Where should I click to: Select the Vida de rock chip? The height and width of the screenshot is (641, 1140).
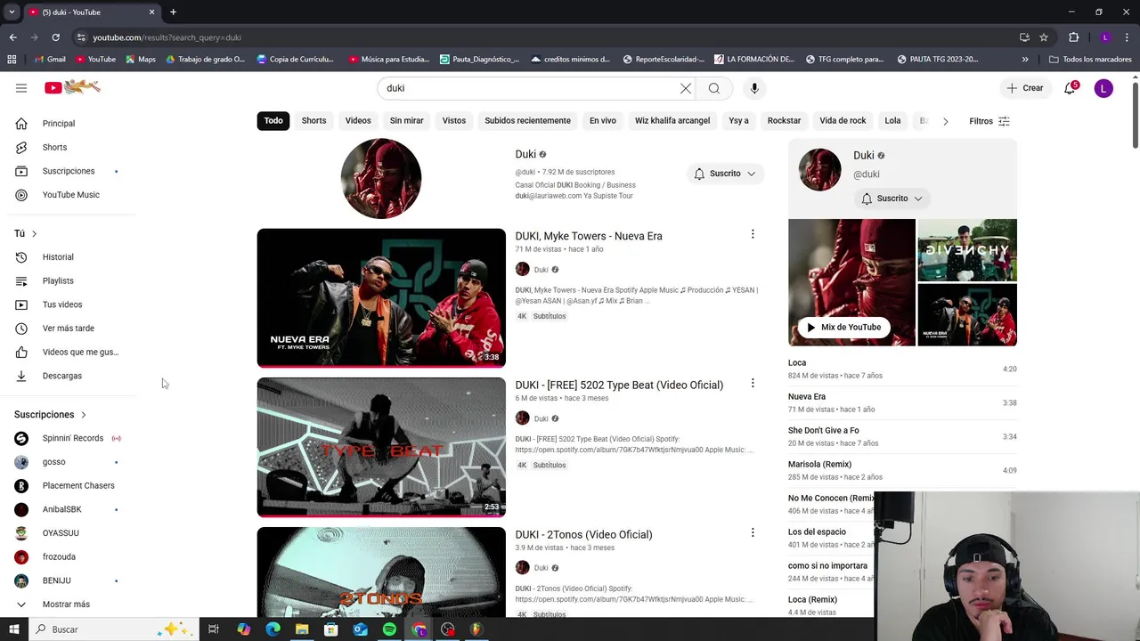tap(843, 121)
